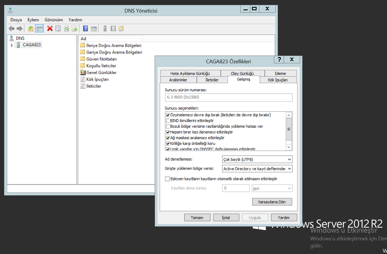Click the red X delete icon
The image size is (387, 254).
pos(50,29)
